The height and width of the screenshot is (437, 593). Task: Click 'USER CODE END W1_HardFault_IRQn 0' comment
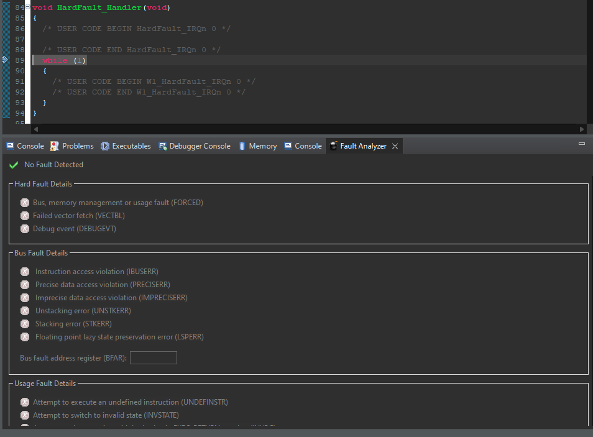(x=149, y=92)
